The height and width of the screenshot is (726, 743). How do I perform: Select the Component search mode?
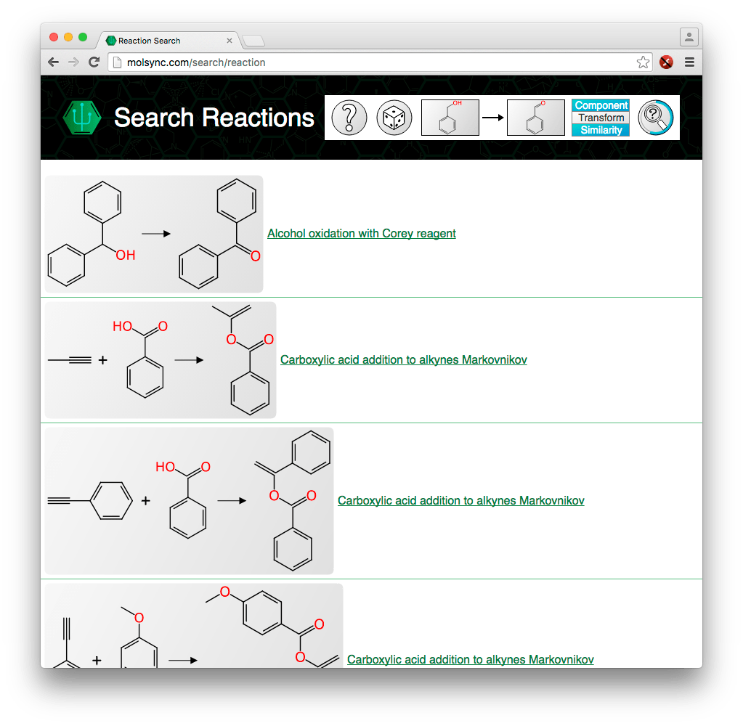(x=601, y=105)
